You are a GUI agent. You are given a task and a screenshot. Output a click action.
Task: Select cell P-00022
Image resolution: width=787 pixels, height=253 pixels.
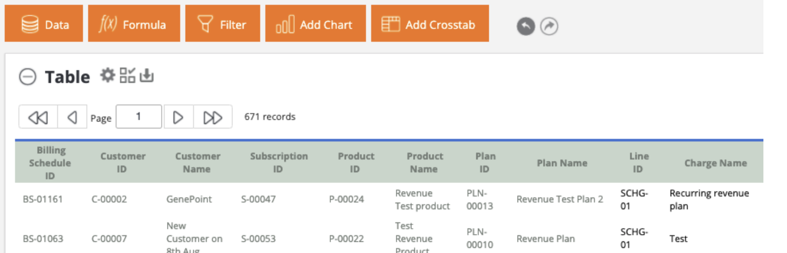pos(346,239)
